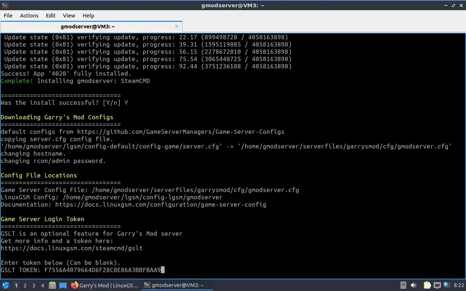Click the progress 56.15 update line
The height and width of the screenshot is (291, 466).
click(x=148, y=52)
